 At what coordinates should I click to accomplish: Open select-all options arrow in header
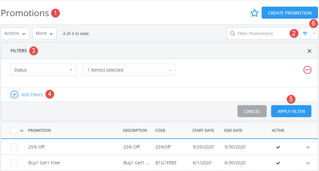point(22,130)
